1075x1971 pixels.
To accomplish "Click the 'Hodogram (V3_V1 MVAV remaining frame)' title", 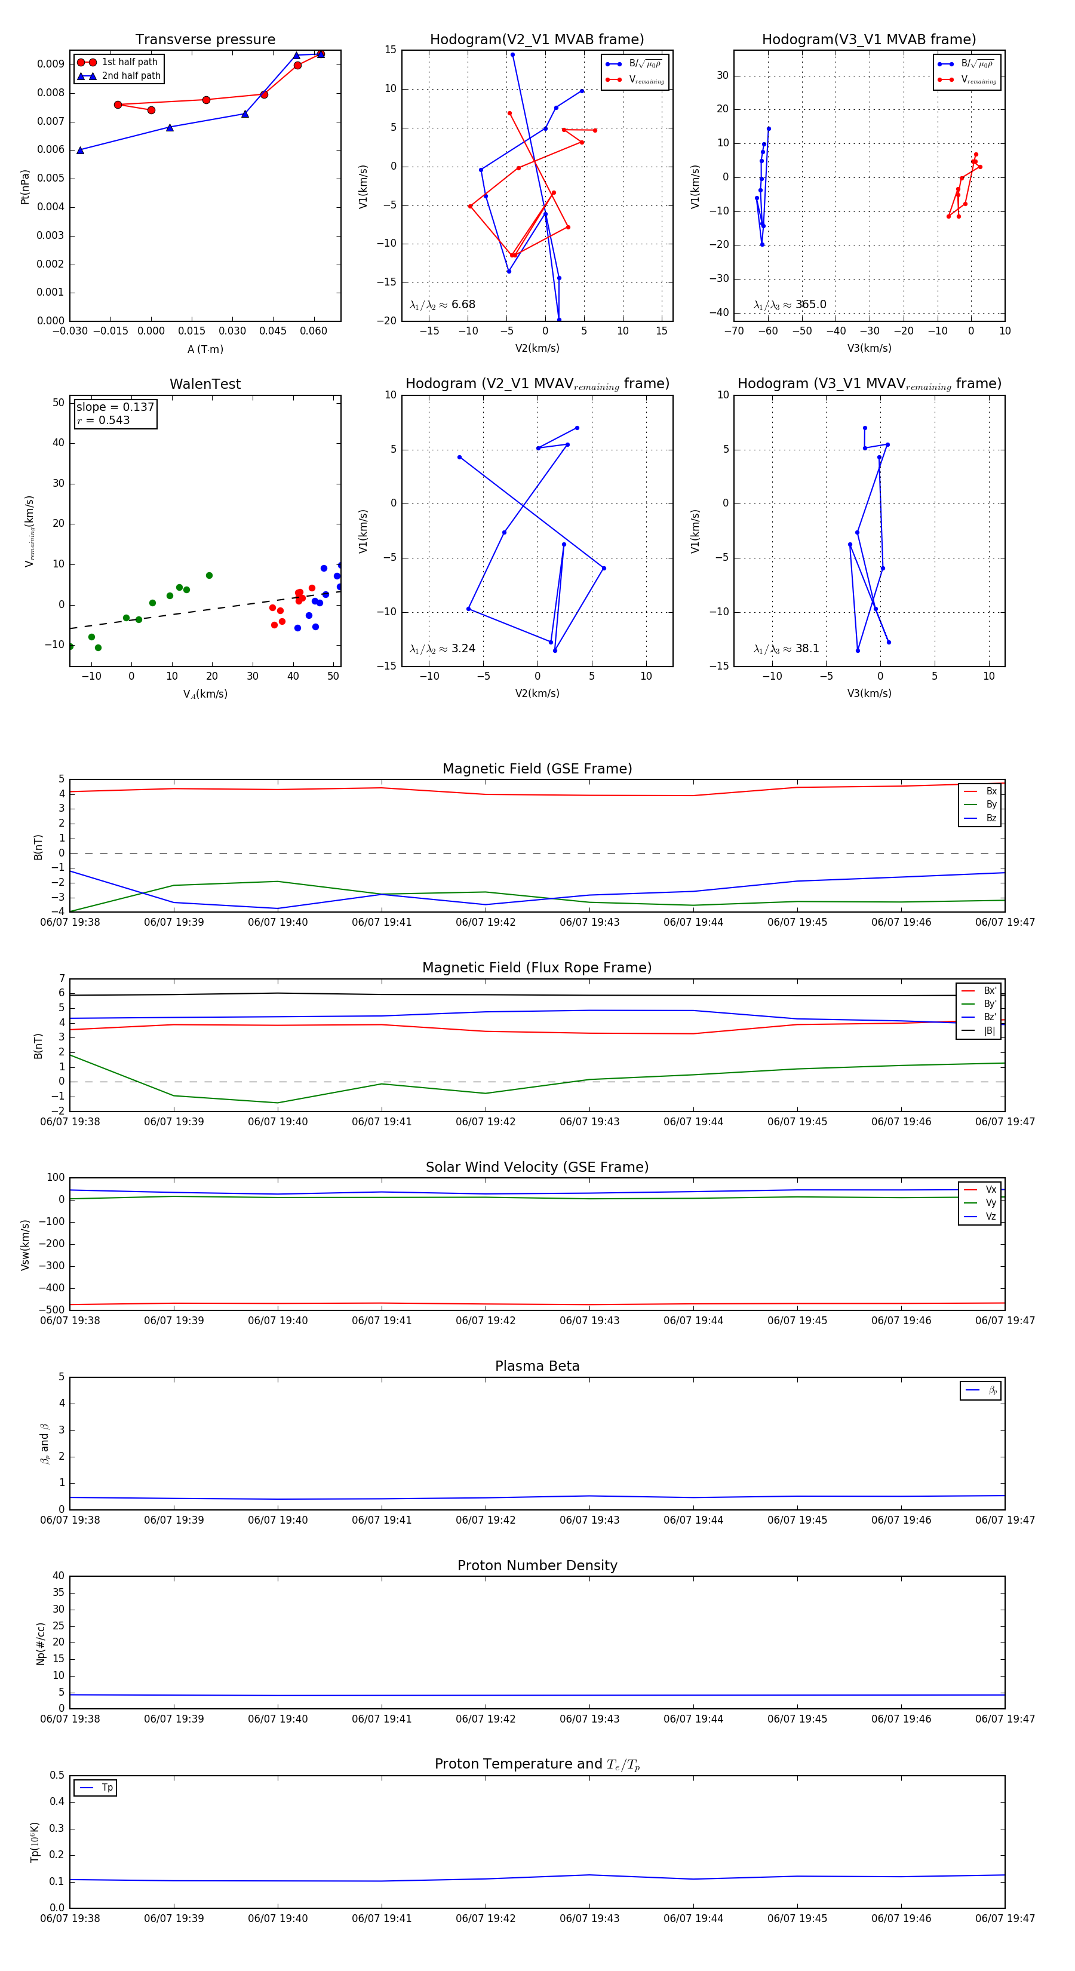I will pyautogui.click(x=869, y=384).
